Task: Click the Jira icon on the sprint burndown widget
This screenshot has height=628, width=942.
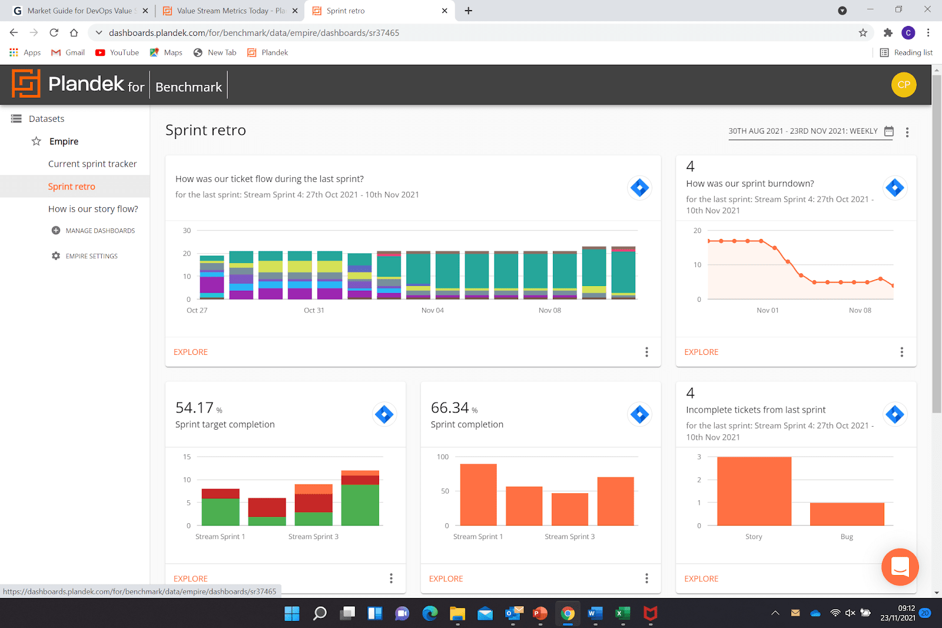Action: click(895, 188)
